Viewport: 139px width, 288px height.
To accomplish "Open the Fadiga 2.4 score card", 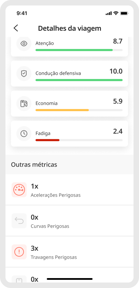I will pyautogui.click(x=70, y=134).
